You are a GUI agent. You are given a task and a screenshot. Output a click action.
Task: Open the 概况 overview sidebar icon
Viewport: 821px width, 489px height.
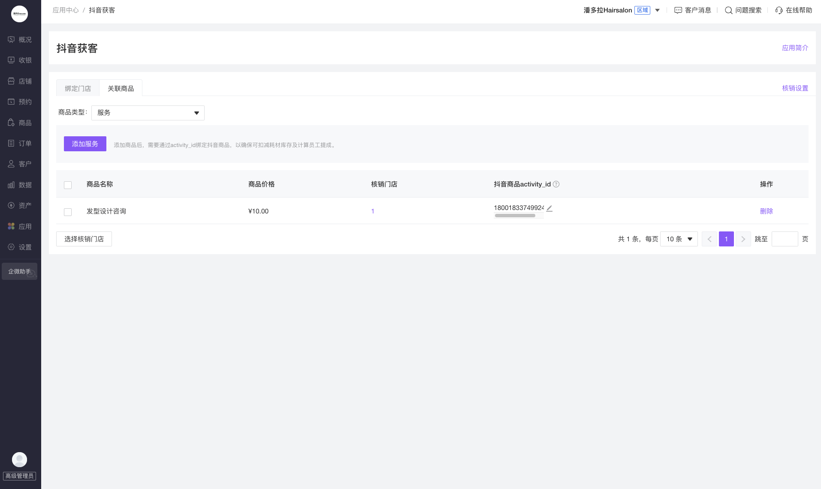click(x=11, y=39)
